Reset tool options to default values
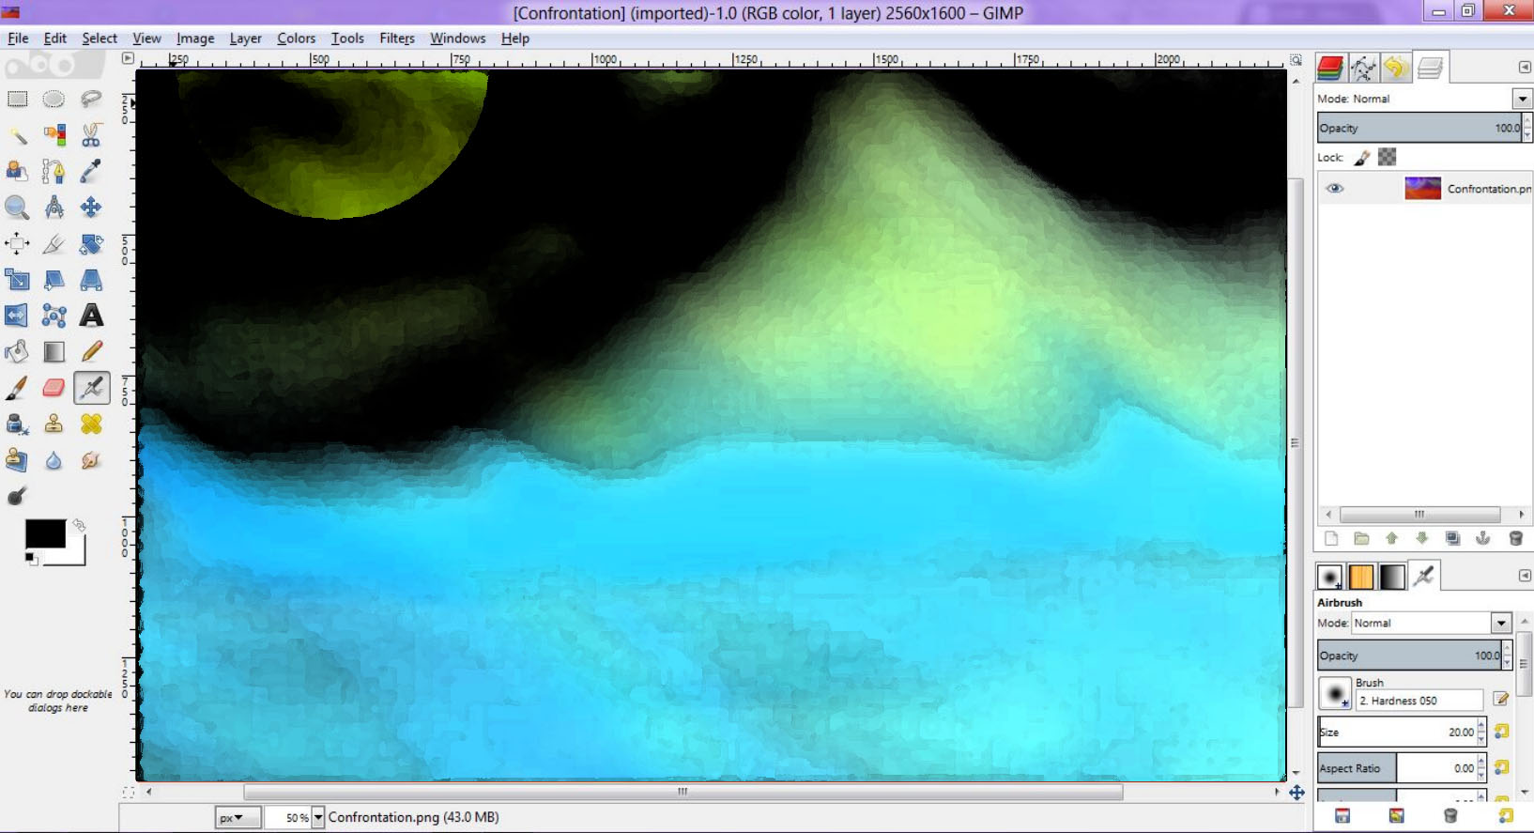Screen dimensions: 1534x833 [1506, 816]
